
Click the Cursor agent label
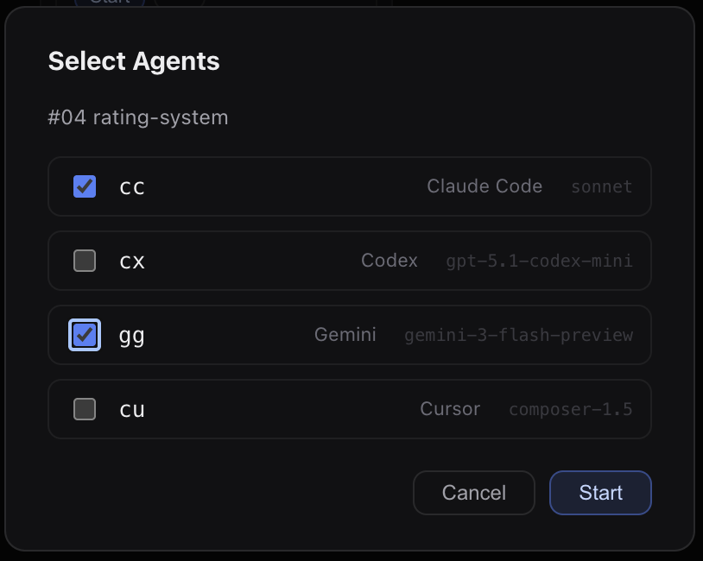[x=450, y=409]
